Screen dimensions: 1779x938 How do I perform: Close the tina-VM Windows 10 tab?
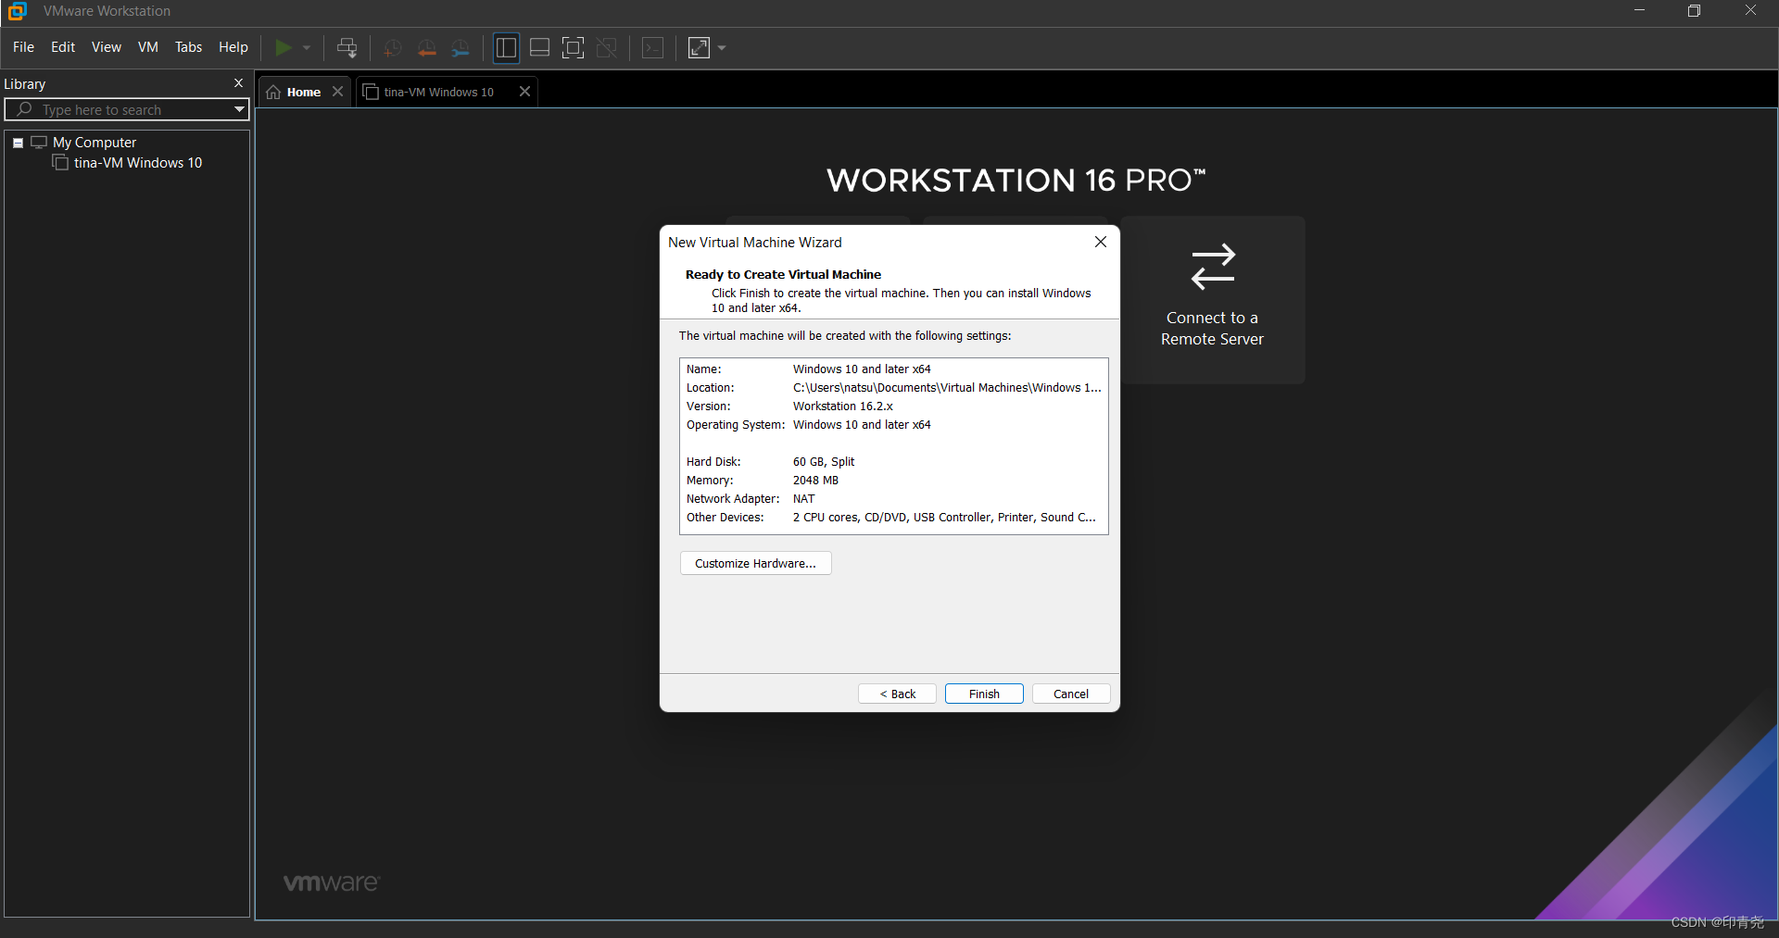pos(524,92)
